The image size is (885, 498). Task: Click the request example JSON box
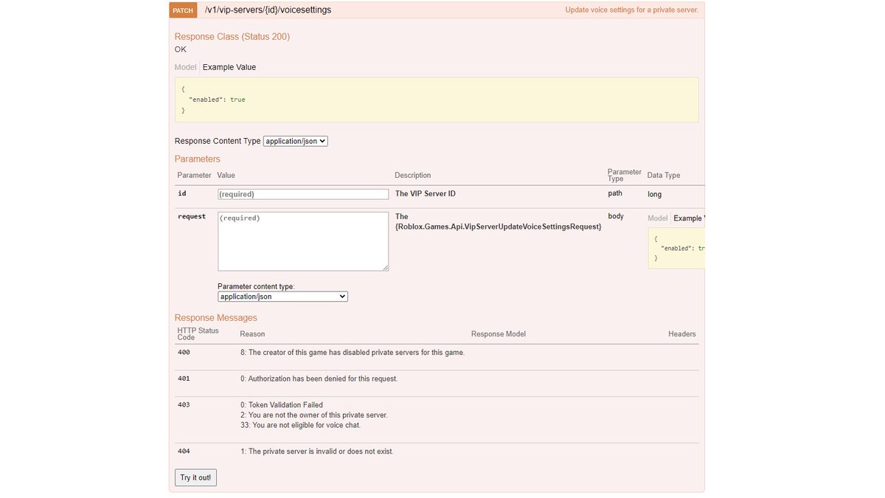pos(676,248)
